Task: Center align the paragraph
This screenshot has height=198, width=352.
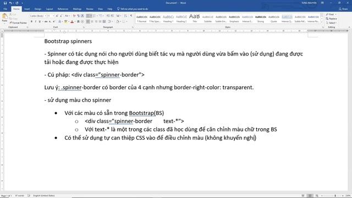Action: point(92,21)
